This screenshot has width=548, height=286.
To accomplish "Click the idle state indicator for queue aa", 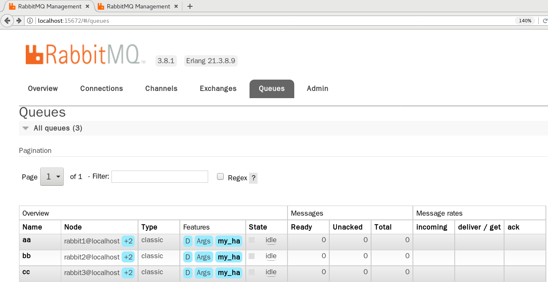I will coord(271,240).
